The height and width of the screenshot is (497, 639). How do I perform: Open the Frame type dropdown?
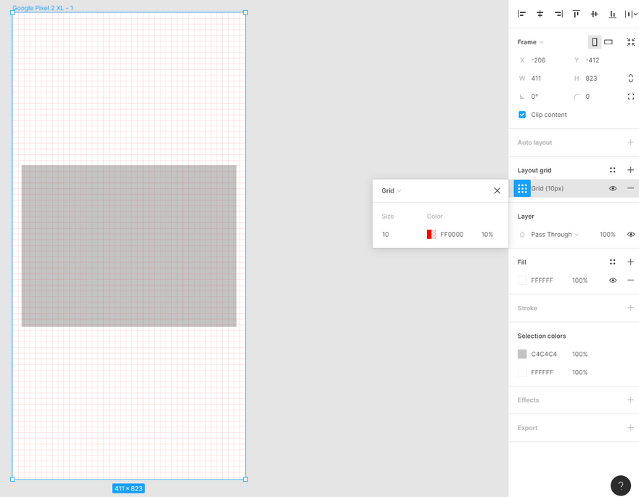pos(531,42)
